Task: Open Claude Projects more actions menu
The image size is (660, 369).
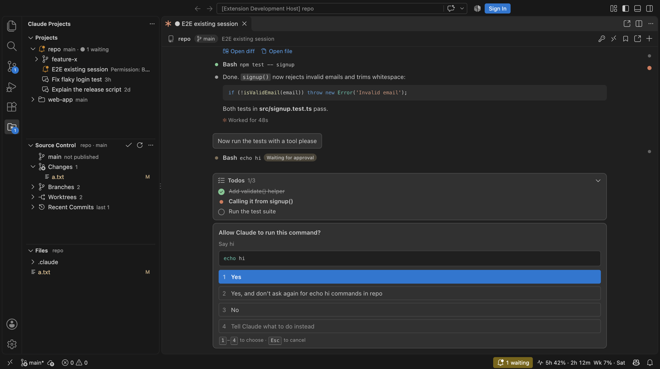Action: point(152,24)
